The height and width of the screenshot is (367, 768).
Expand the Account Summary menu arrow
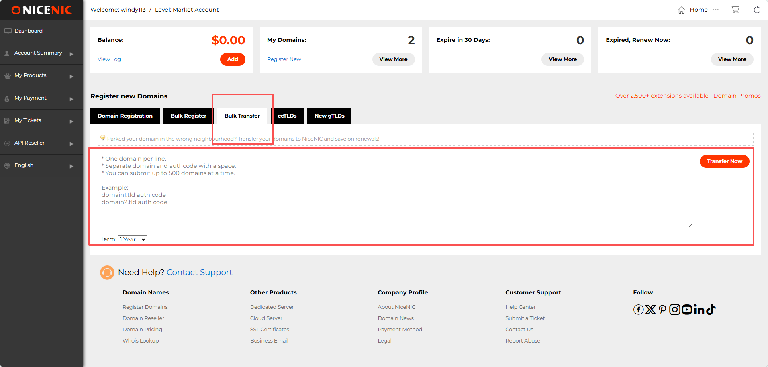(71, 54)
